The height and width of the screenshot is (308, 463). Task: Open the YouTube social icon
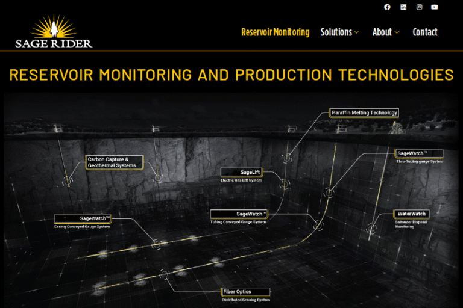[435, 7]
